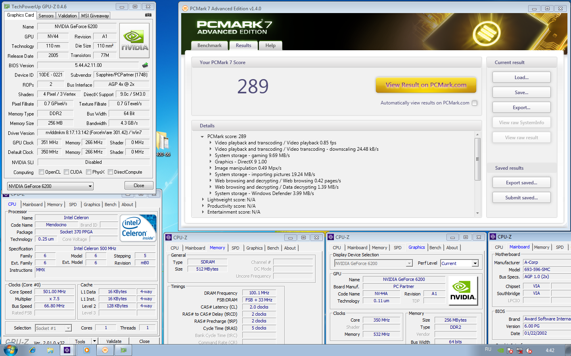Expand the Productivity score: N/A node
The width and height of the screenshot is (571, 356).
click(203, 206)
